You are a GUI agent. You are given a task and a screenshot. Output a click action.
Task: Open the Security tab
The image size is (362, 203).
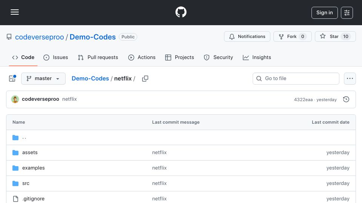(x=218, y=57)
